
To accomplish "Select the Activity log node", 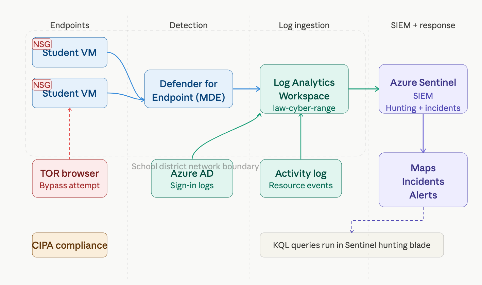I will (301, 178).
